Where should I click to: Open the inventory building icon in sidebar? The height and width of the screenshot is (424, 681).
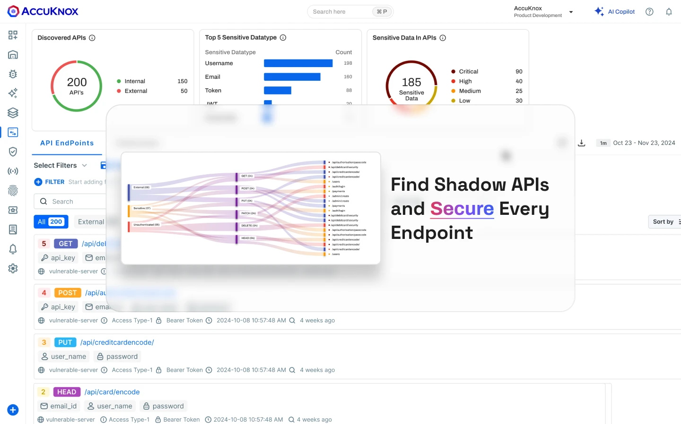point(13,54)
